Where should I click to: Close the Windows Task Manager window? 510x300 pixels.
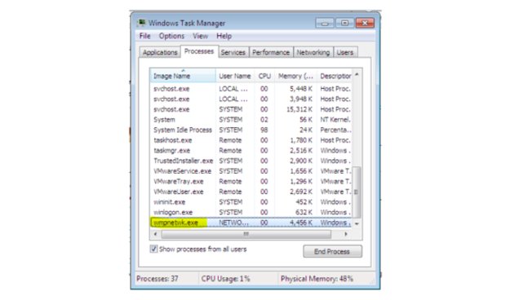(x=365, y=23)
